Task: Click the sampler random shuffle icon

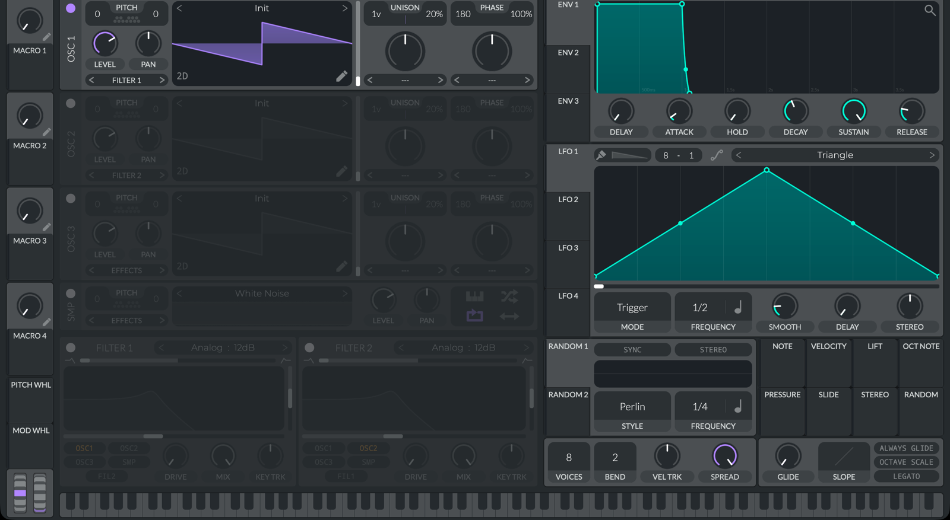Action: 509,296
